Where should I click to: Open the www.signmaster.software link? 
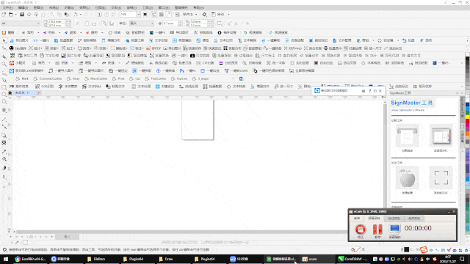pos(408,110)
